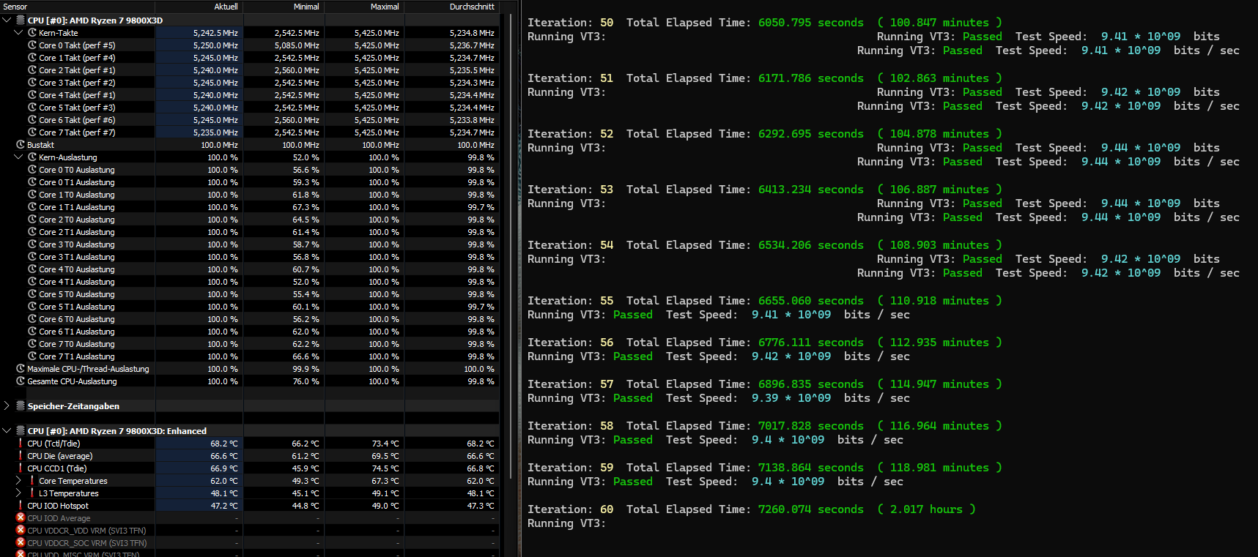Select the icon of Core 0 T0 Auslastung
Viewport: 1258px width, 557px height.
(x=32, y=170)
